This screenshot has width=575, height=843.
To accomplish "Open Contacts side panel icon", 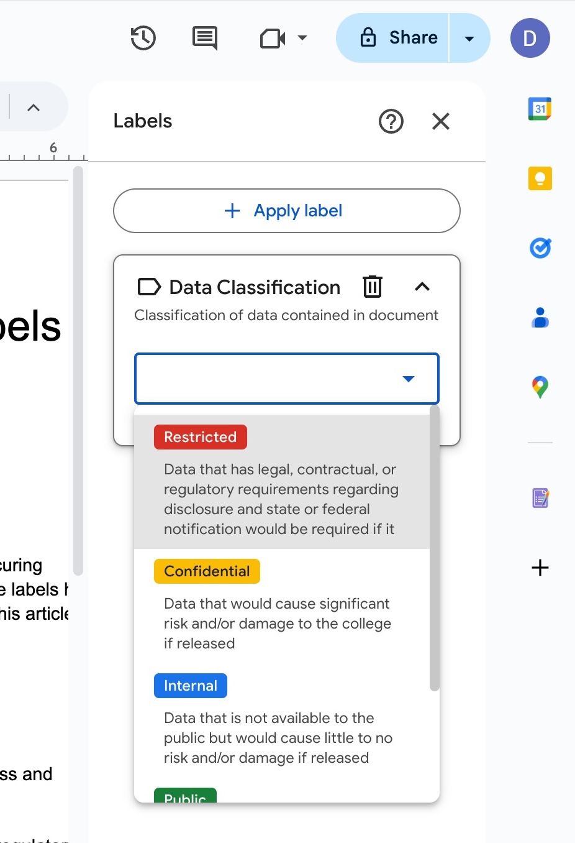I will (540, 318).
